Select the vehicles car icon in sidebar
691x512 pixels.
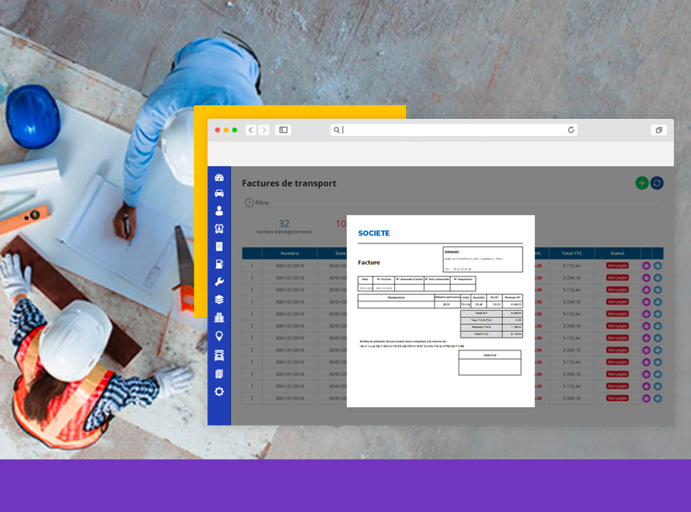[219, 193]
